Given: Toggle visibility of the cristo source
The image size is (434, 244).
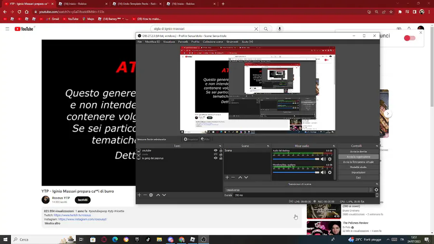Looking at the screenshot, I should pos(216,154).
